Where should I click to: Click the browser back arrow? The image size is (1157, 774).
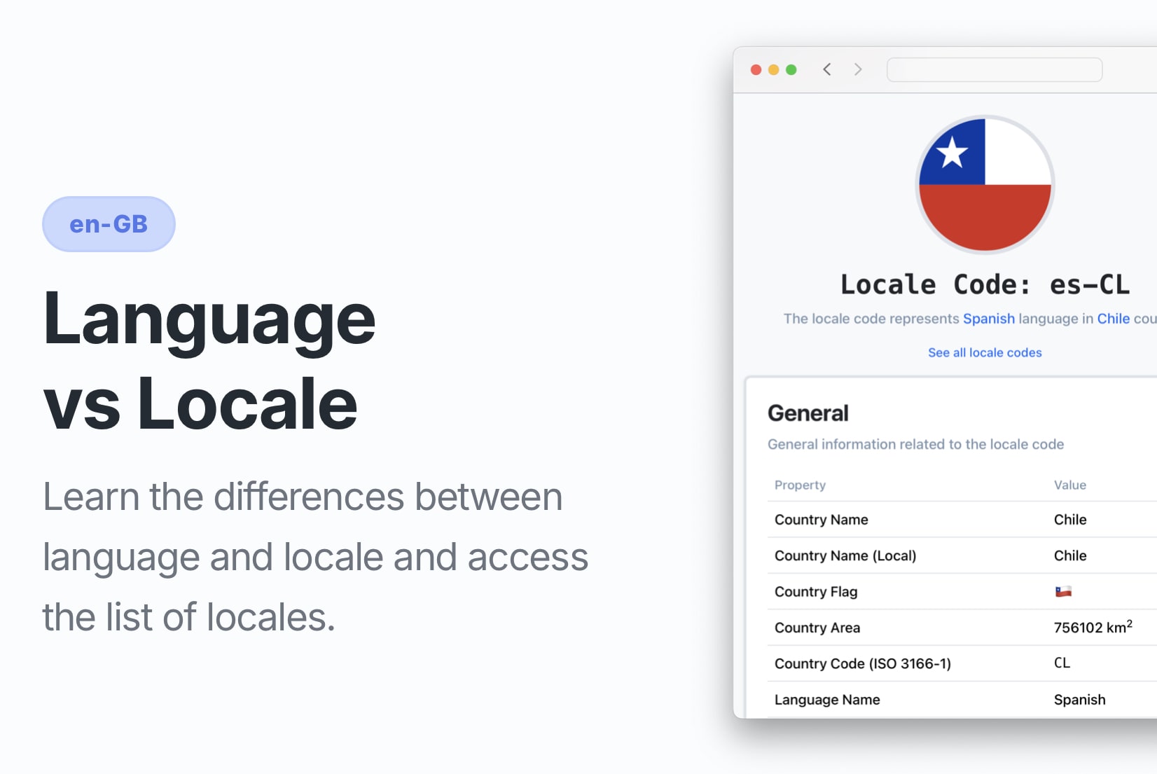pos(827,69)
